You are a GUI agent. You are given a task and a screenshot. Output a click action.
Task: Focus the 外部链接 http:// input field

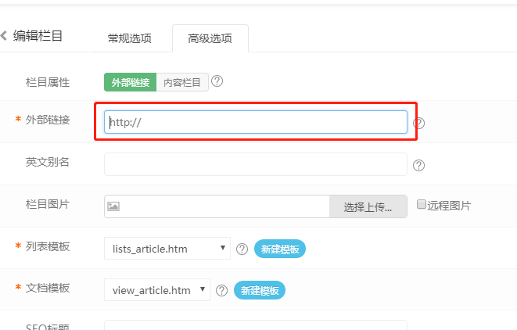tap(256, 122)
